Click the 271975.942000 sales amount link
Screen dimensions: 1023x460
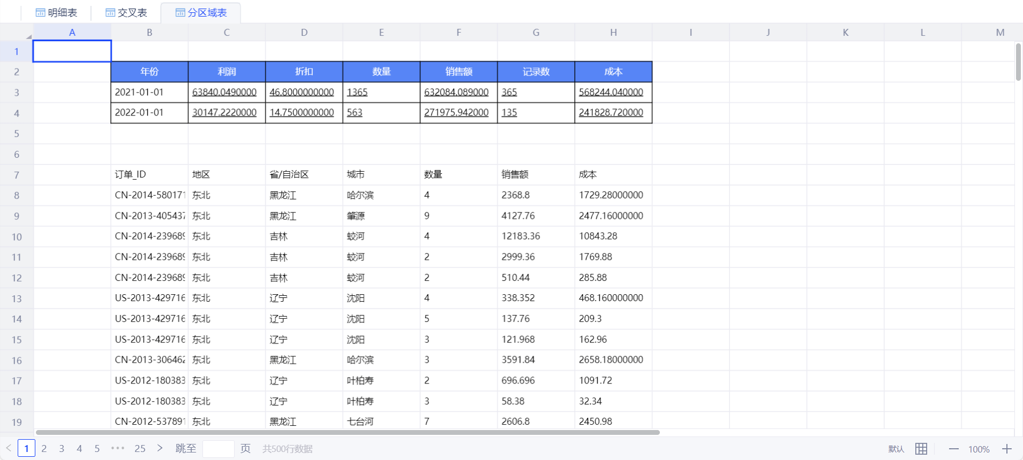456,113
